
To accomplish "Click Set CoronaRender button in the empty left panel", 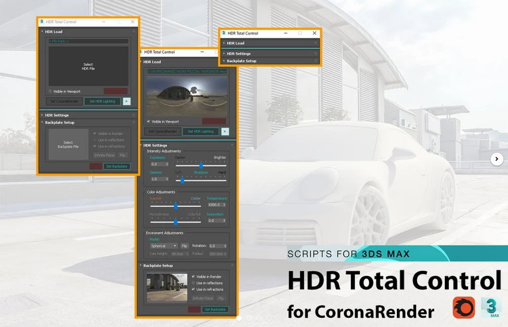I will 64,102.
